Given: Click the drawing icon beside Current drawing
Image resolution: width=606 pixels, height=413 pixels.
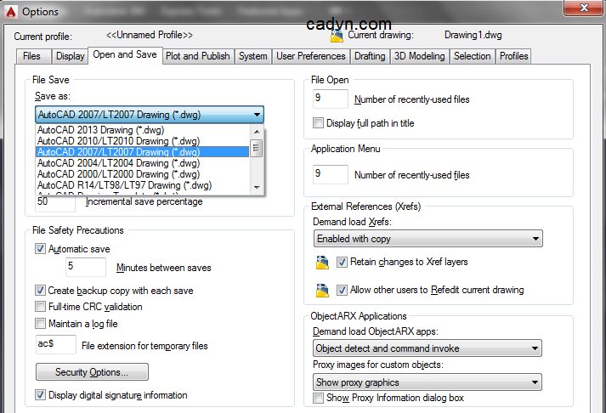Looking at the screenshot, I should tap(337, 36).
